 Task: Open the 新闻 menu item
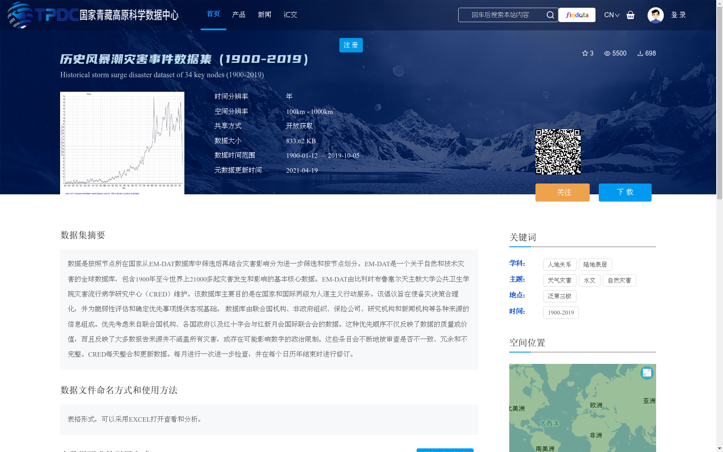point(265,14)
